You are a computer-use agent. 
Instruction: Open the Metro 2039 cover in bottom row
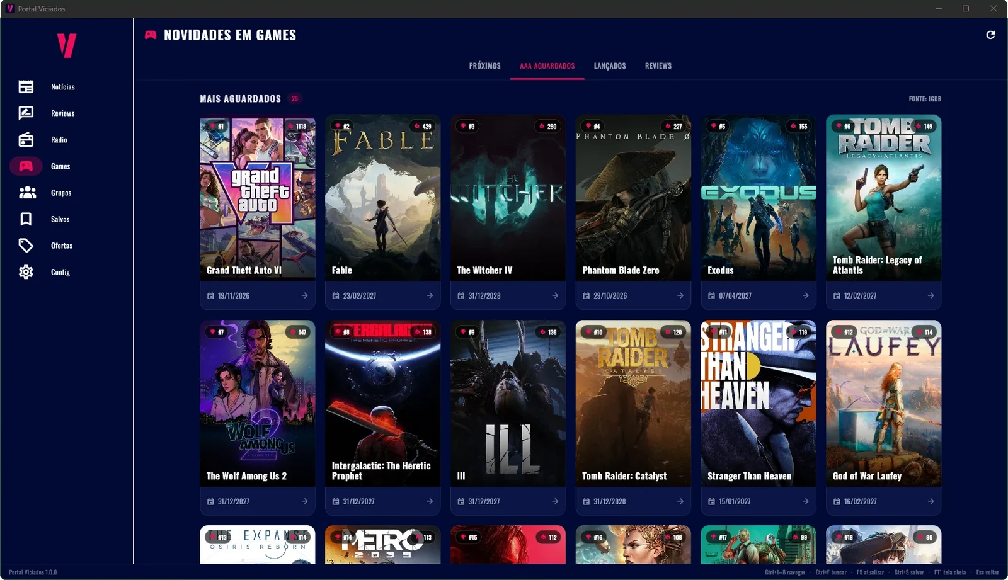tap(383, 545)
